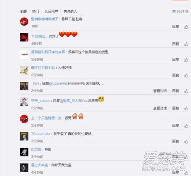
Task: Click 回复 on TGsoulmate's comment
Action: [176, 141]
